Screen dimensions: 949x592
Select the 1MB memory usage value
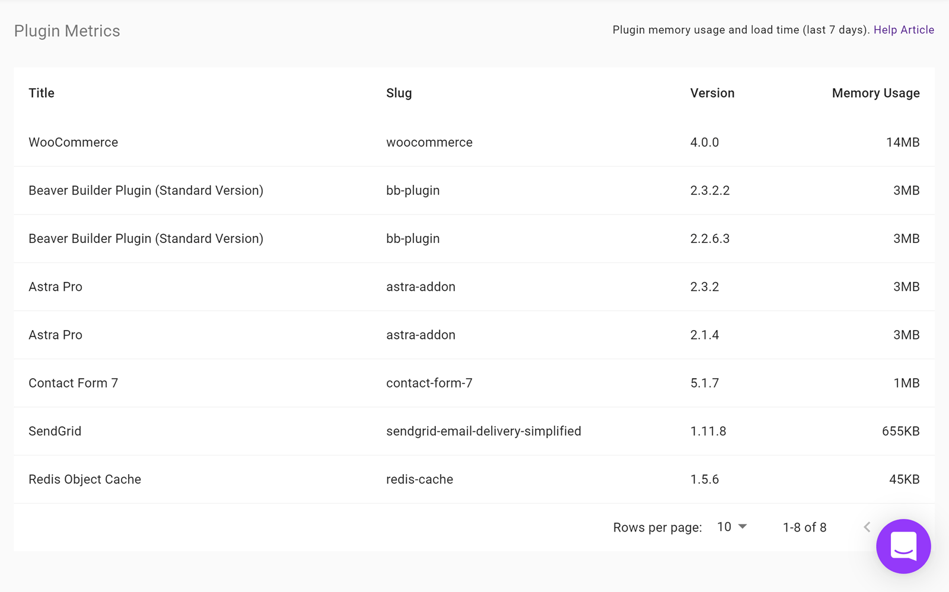click(906, 383)
